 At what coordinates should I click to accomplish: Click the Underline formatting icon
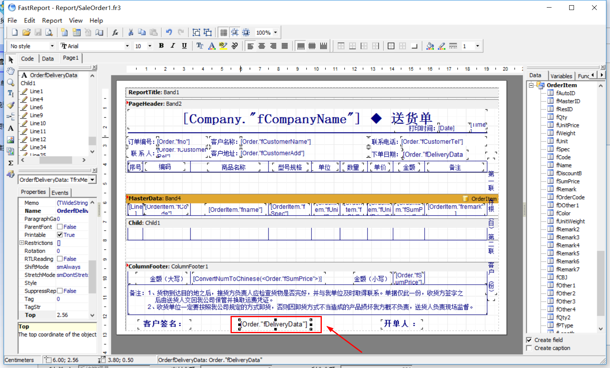(184, 46)
